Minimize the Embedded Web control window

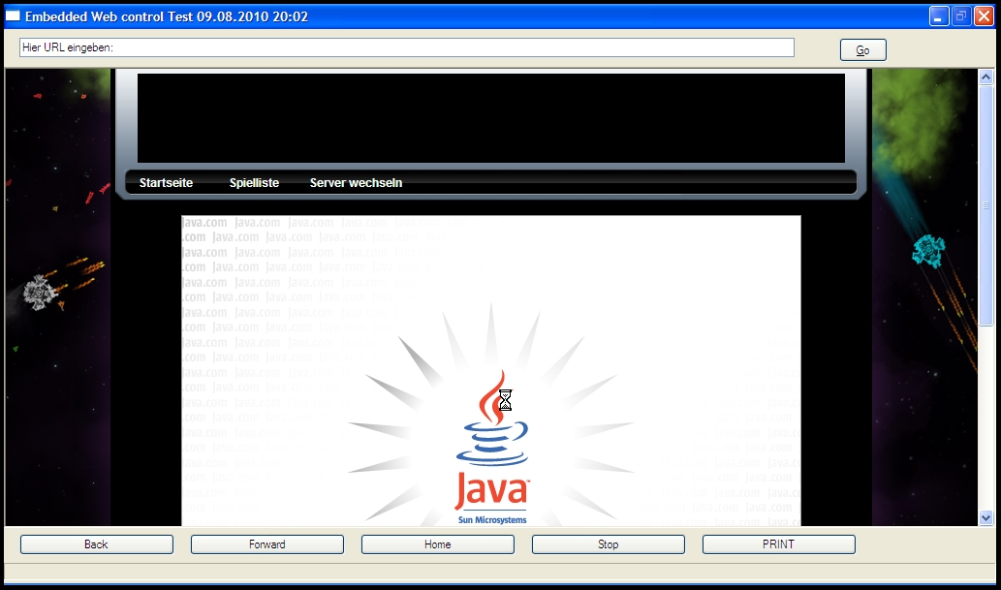(939, 16)
